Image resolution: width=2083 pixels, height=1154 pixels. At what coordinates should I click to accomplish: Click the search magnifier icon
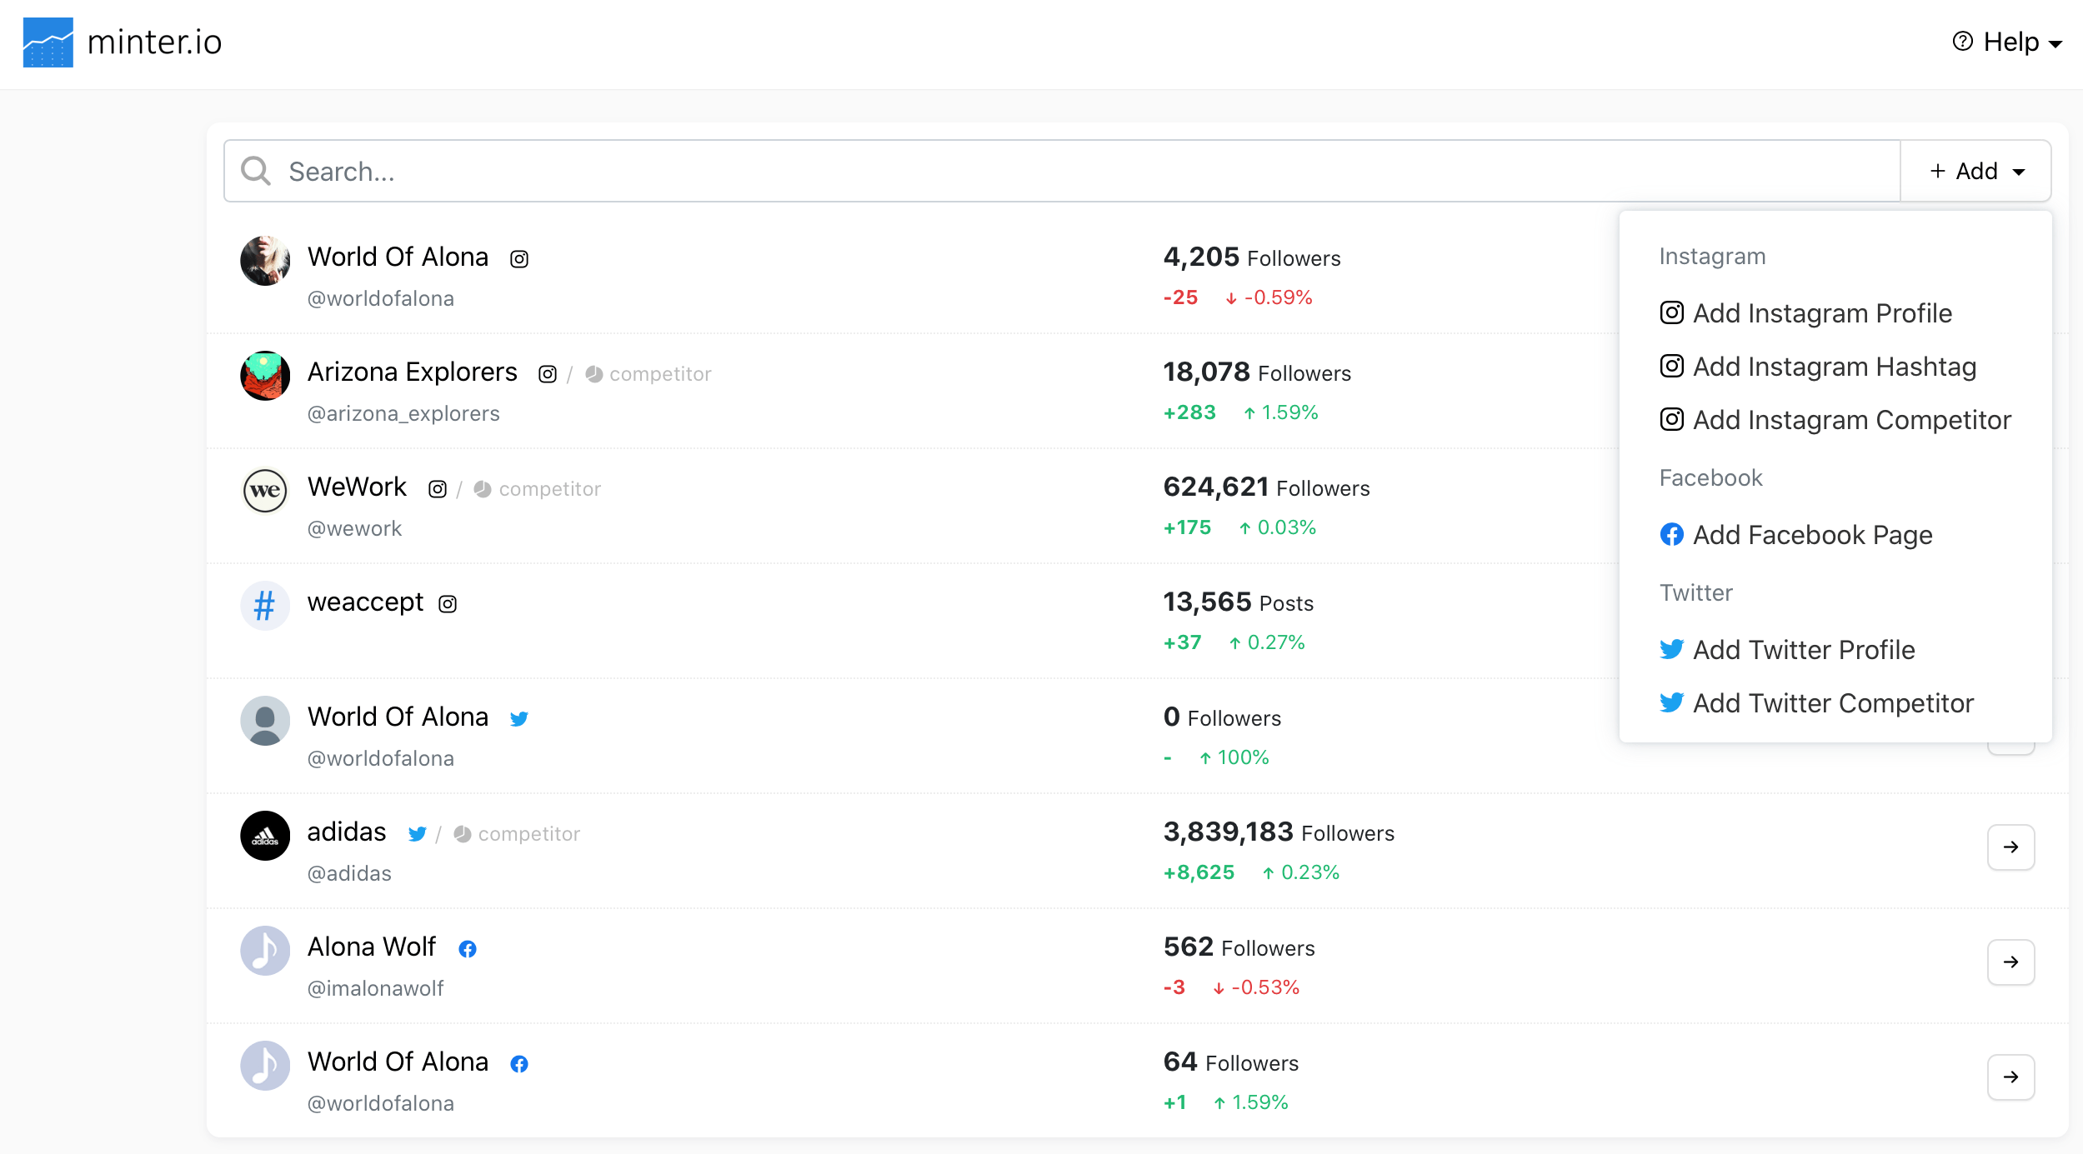(257, 170)
